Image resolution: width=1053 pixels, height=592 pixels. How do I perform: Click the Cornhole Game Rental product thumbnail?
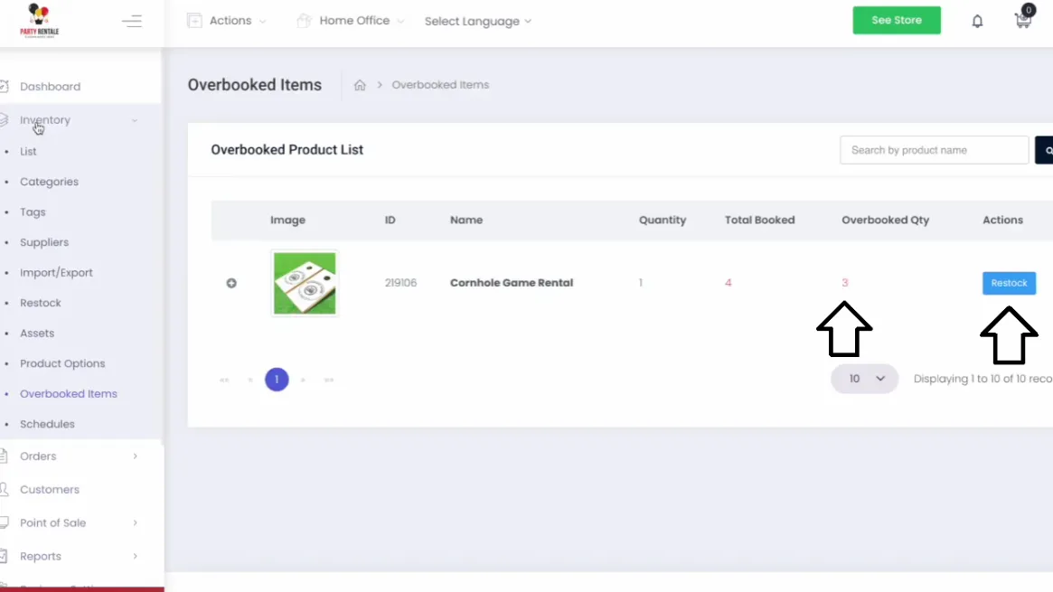304,283
